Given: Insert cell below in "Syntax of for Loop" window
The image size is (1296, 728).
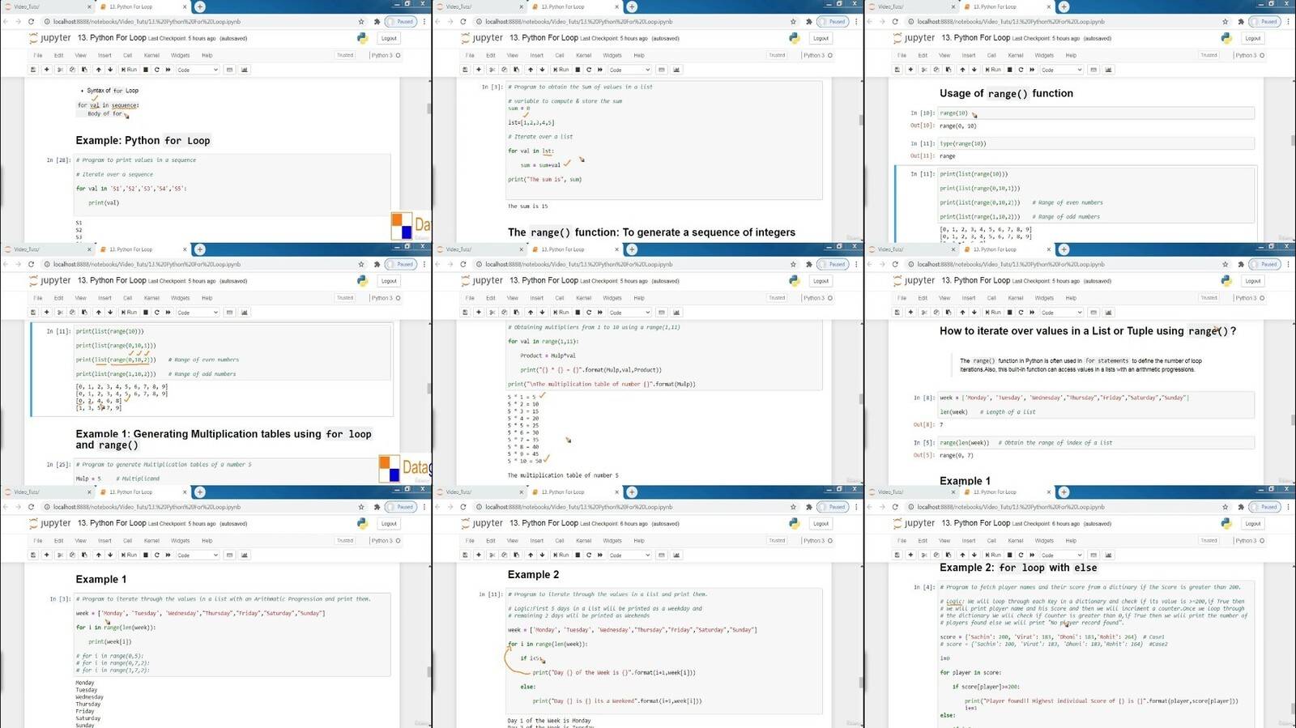Looking at the screenshot, I should tap(46, 70).
